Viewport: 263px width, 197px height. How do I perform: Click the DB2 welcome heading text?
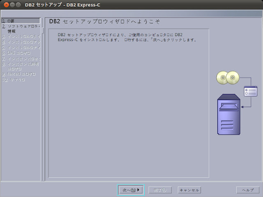(x=104, y=21)
